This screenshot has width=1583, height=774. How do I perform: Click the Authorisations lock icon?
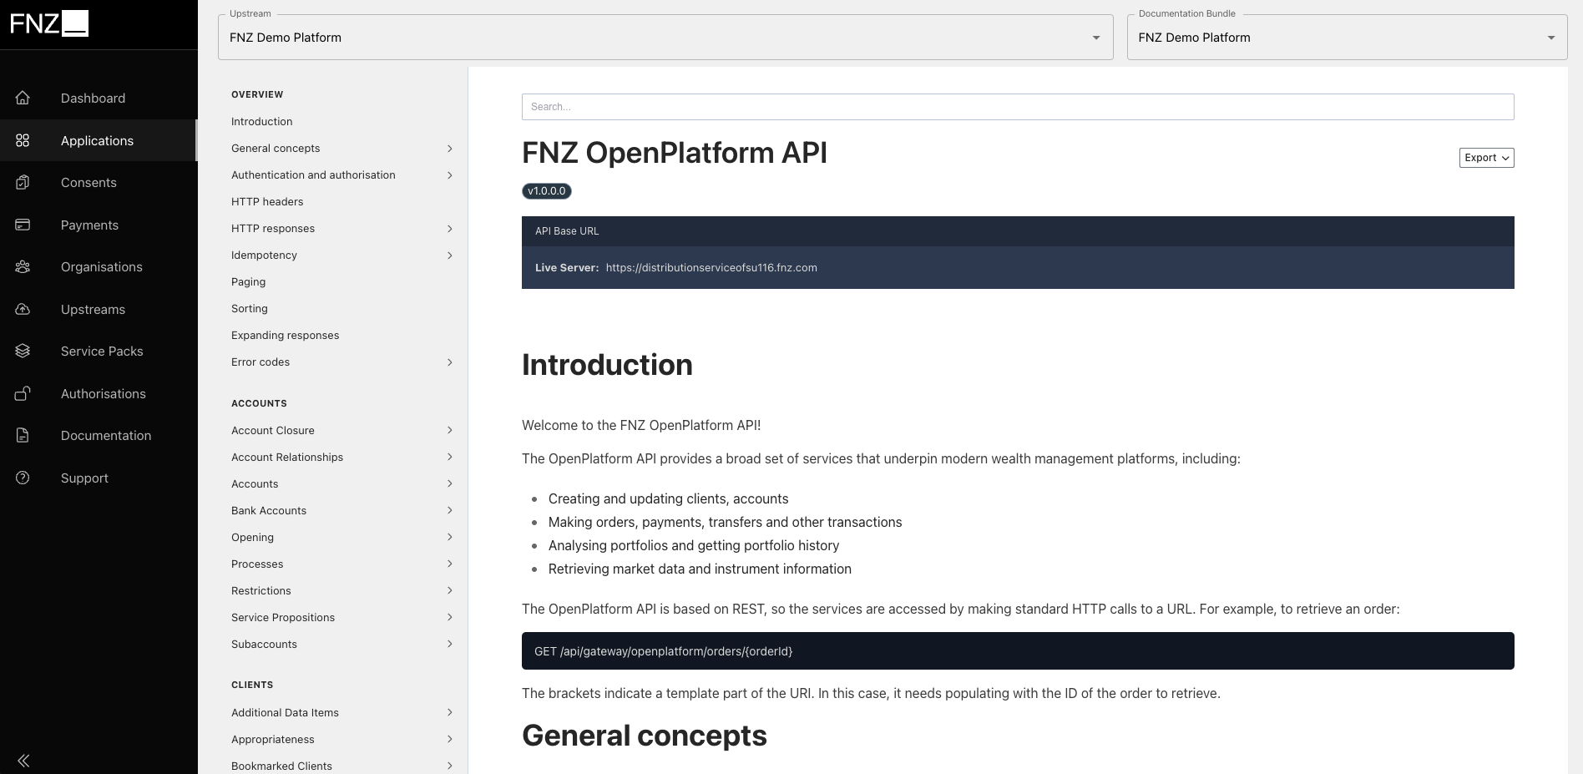23,393
